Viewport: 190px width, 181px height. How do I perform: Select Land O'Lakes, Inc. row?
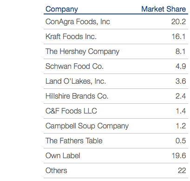[116, 81]
